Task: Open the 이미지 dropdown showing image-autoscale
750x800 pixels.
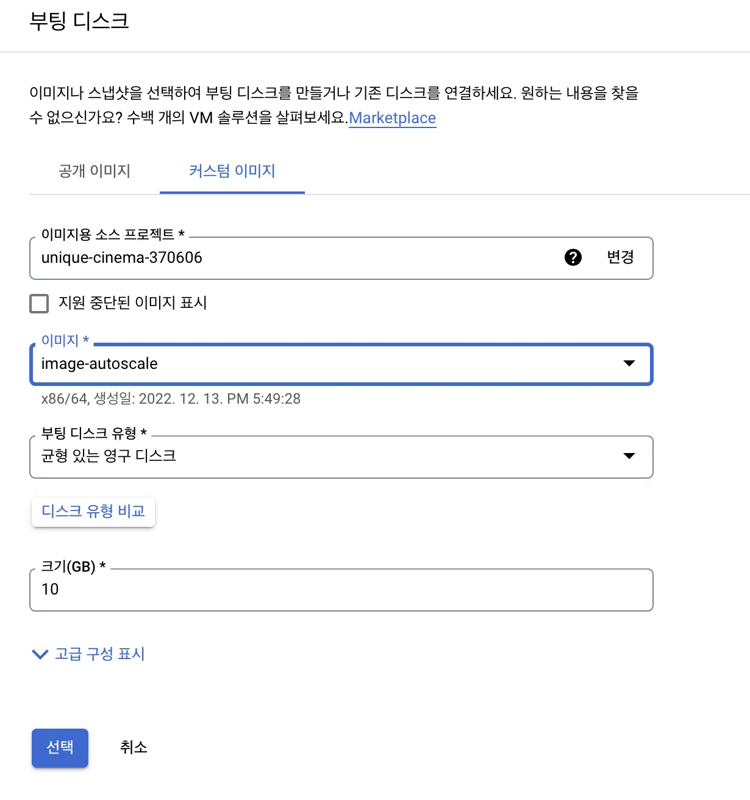Action: pos(329,364)
